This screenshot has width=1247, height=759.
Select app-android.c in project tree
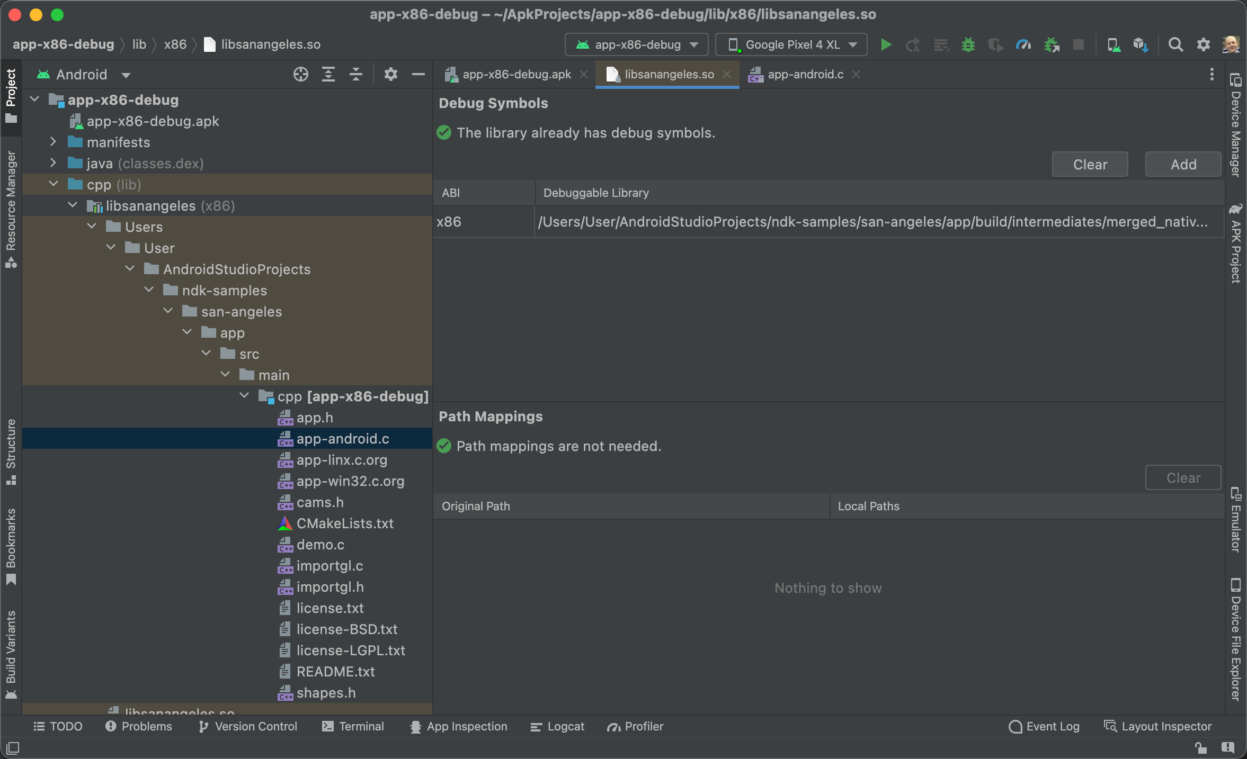coord(341,438)
